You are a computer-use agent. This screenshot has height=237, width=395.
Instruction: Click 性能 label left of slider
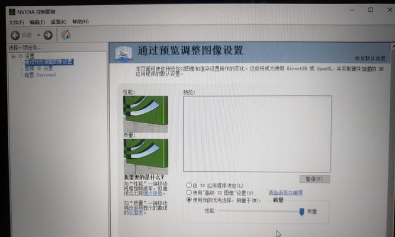[210, 211]
